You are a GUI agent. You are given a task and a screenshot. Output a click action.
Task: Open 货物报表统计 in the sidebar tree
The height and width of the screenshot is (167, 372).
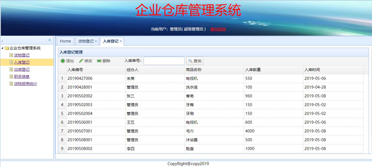point(26,84)
